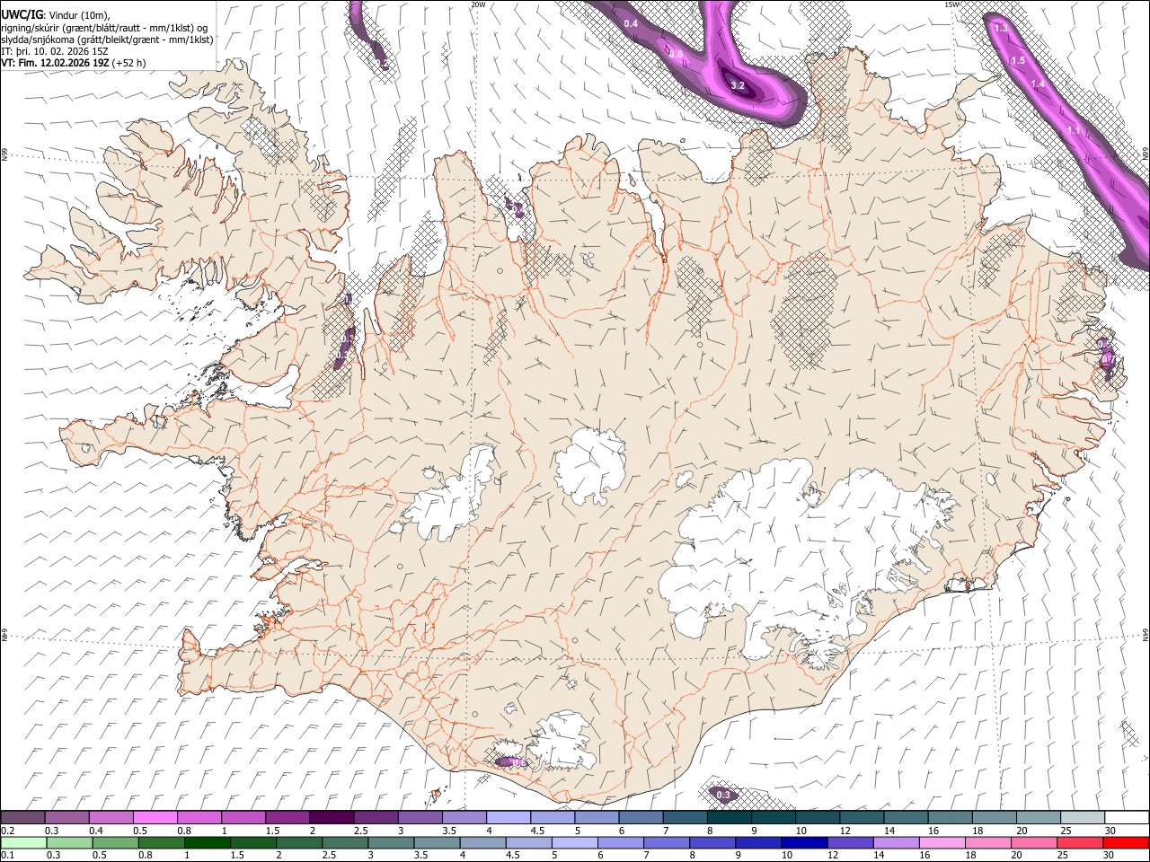Select bottom legend swatch between 10 and 12
Screen dimensions: 1150x862
click(x=803, y=842)
